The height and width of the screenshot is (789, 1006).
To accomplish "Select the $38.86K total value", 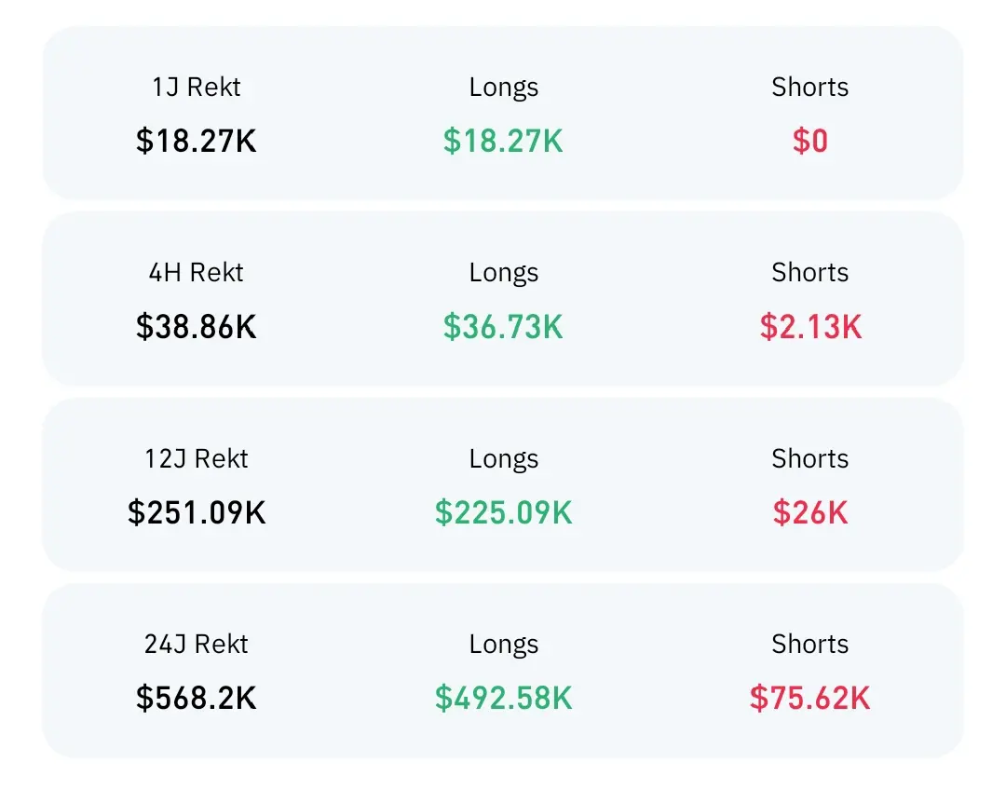I will 197,326.
